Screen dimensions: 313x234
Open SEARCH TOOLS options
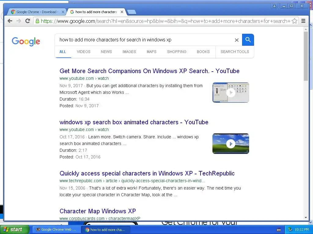(x=235, y=52)
